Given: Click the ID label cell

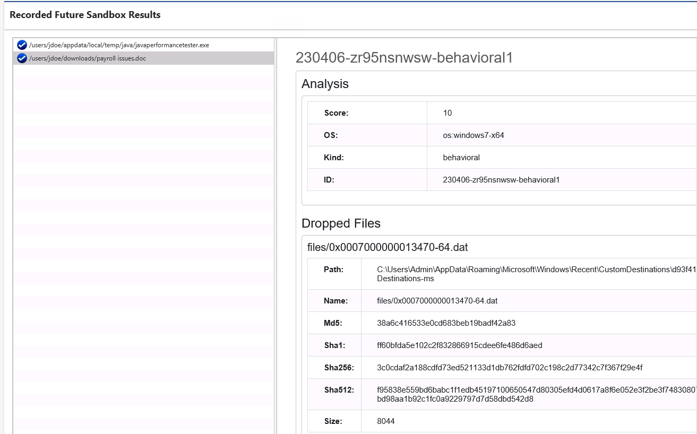Looking at the screenshot, I should pyautogui.click(x=367, y=180).
